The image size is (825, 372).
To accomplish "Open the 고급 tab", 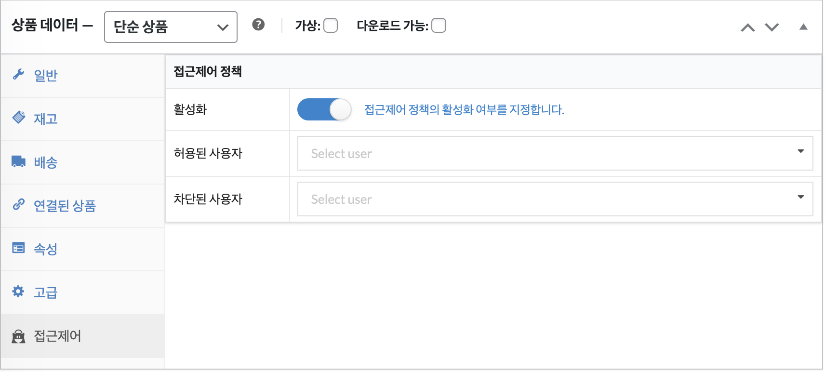I will pyautogui.click(x=46, y=292).
